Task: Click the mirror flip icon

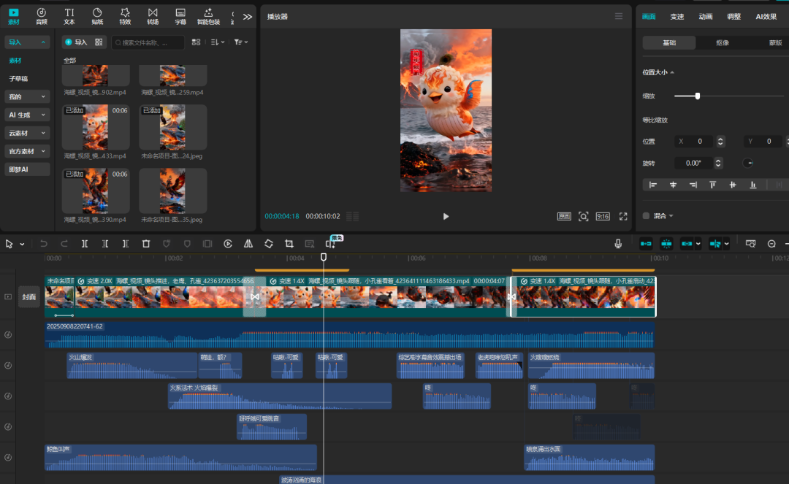Action: point(248,244)
